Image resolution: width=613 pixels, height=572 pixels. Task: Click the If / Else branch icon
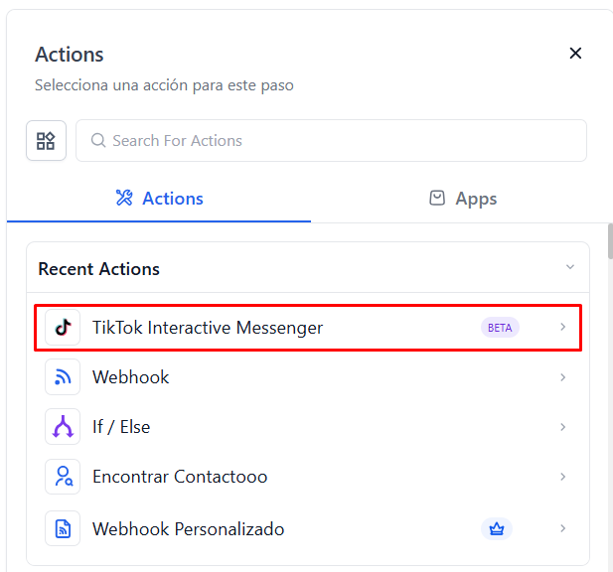click(x=63, y=427)
